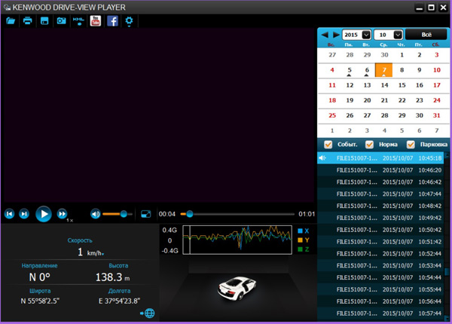Change speed unit km/h dropdown
The image size is (452, 324).
coord(96,253)
